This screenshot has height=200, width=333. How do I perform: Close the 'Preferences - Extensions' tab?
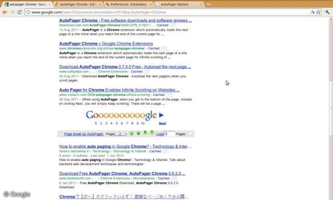pyautogui.click(x=151, y=4)
